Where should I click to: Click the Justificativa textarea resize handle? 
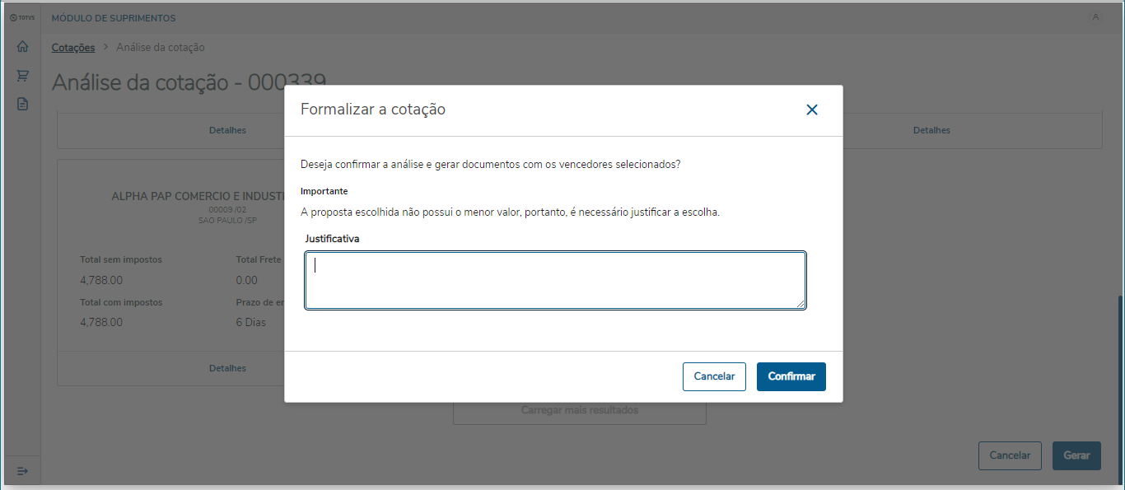[x=801, y=305]
